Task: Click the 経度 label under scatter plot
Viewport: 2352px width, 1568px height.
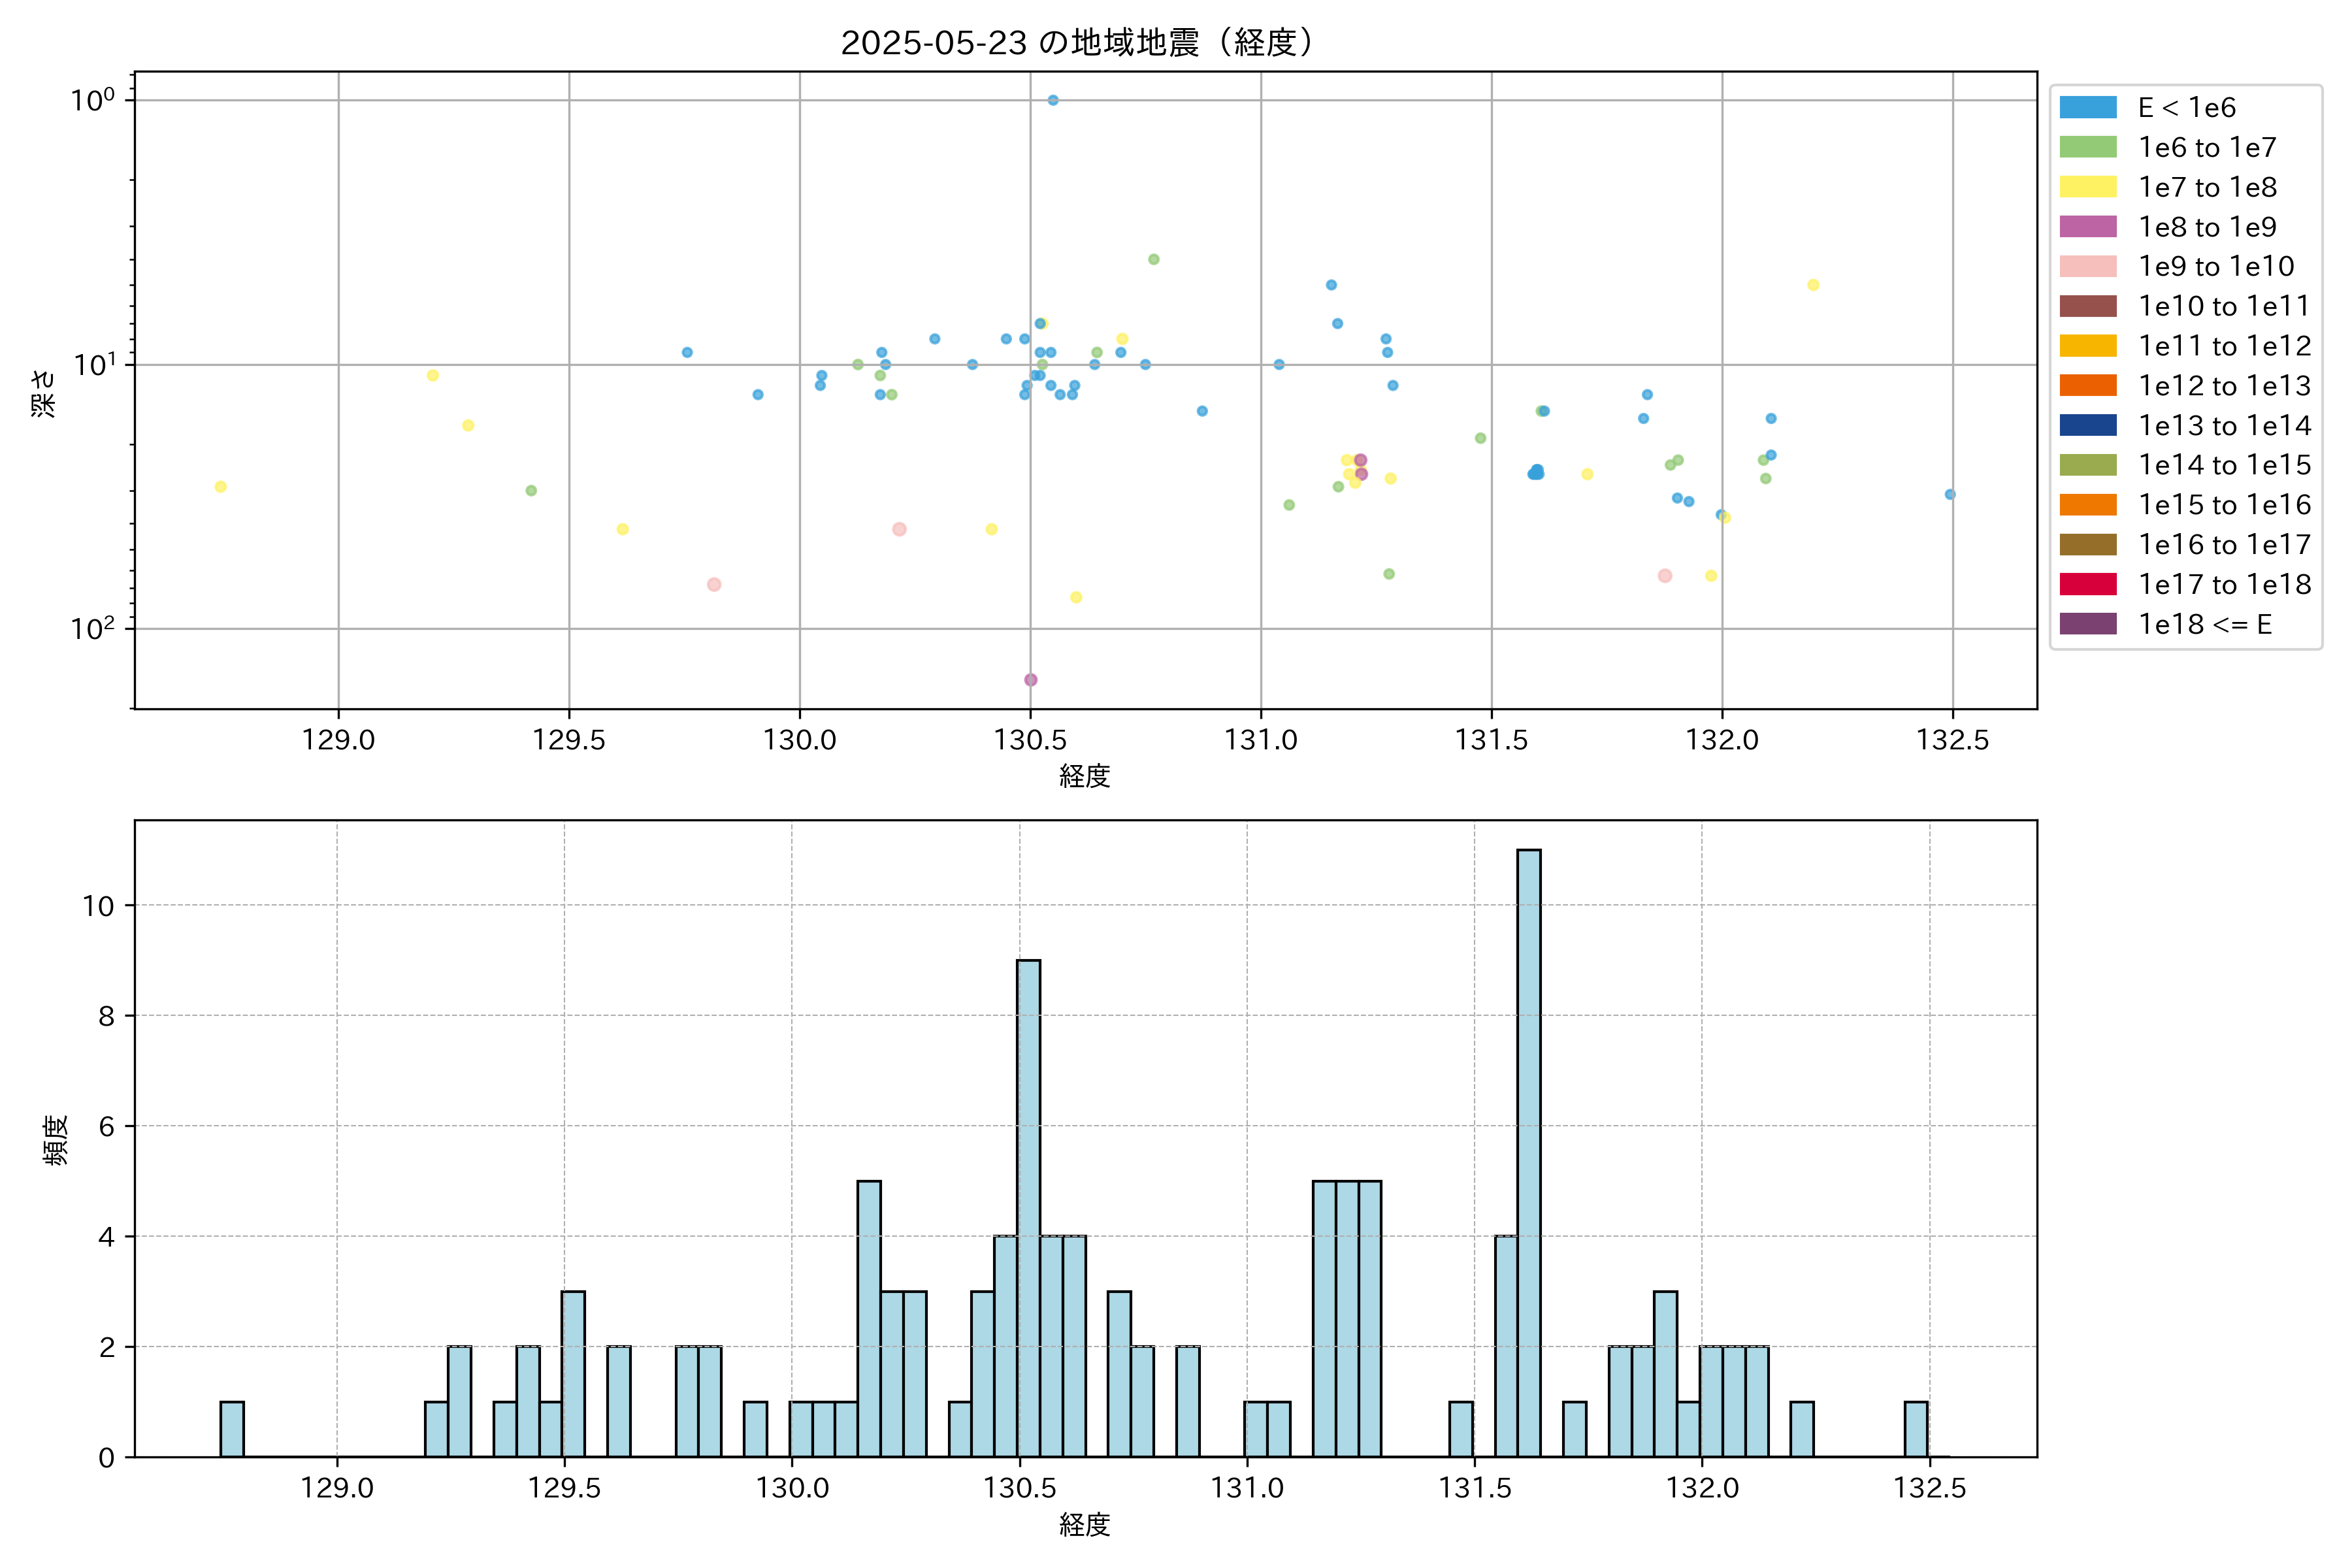Action: (x=1085, y=776)
